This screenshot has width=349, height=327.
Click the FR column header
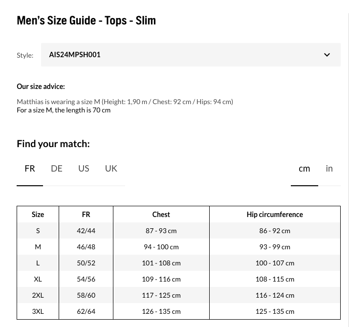click(x=86, y=215)
